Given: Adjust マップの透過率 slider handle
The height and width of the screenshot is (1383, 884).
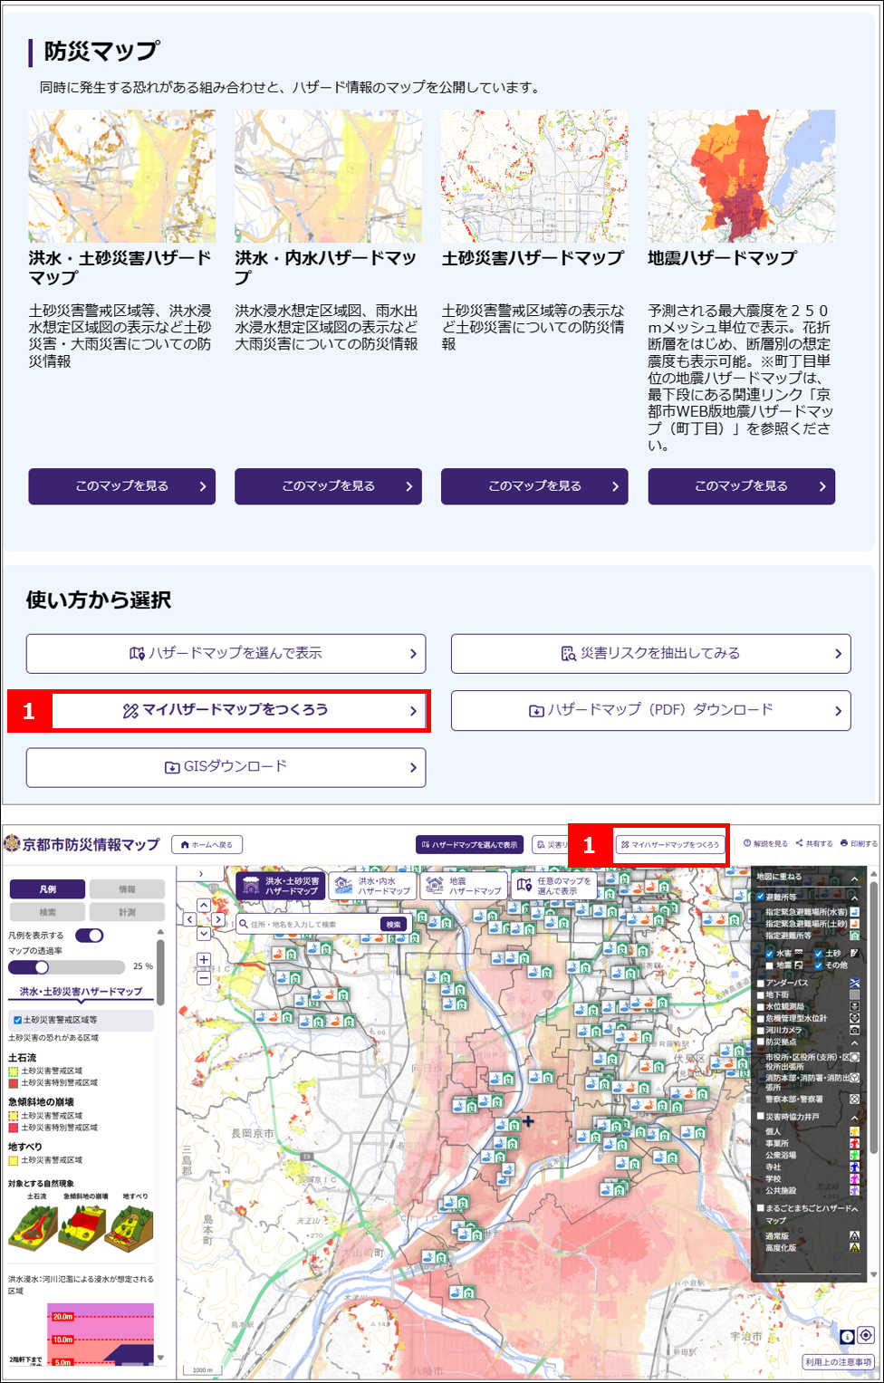Looking at the screenshot, I should point(41,967).
